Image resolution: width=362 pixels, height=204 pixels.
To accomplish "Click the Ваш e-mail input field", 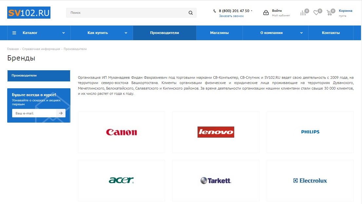I will coord(34,113).
